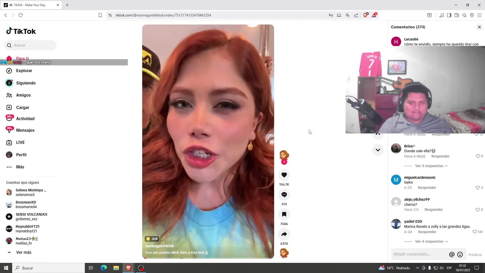
Task: Open Actividad notifications
Action: pyautogui.click(x=25, y=119)
